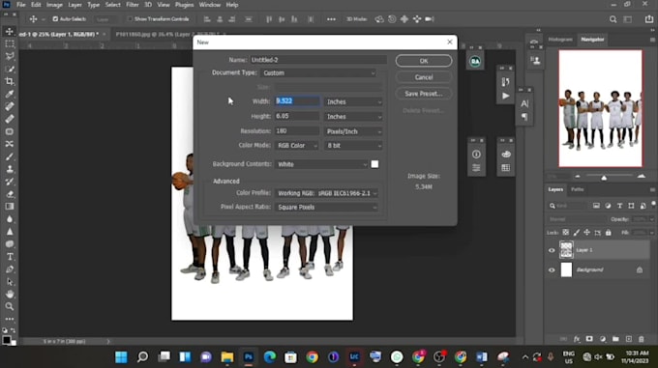This screenshot has width=658, height=368.
Task: Select the Eraser tool
Action: [x=10, y=194]
